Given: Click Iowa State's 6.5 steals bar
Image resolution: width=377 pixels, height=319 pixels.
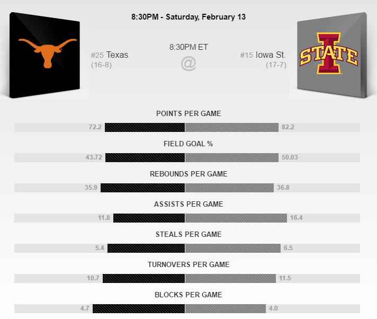Looking at the screenshot, I should pyautogui.click(x=233, y=249).
